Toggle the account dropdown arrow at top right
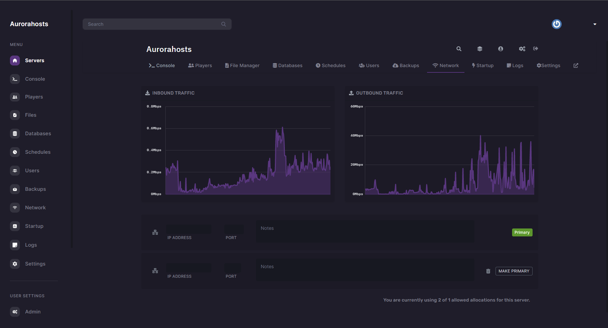This screenshot has width=608, height=328. click(594, 24)
